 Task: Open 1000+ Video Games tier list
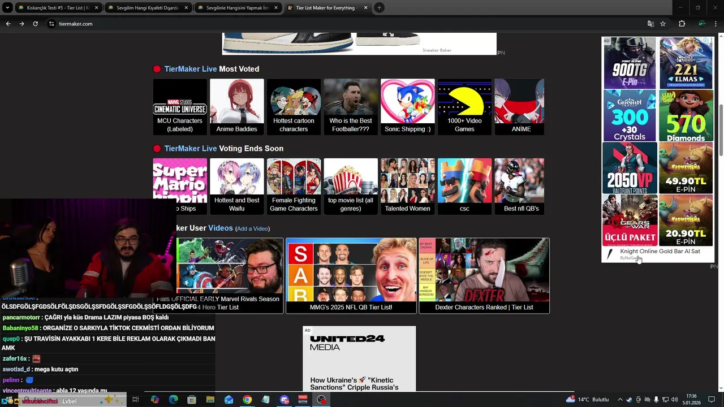[464, 107]
